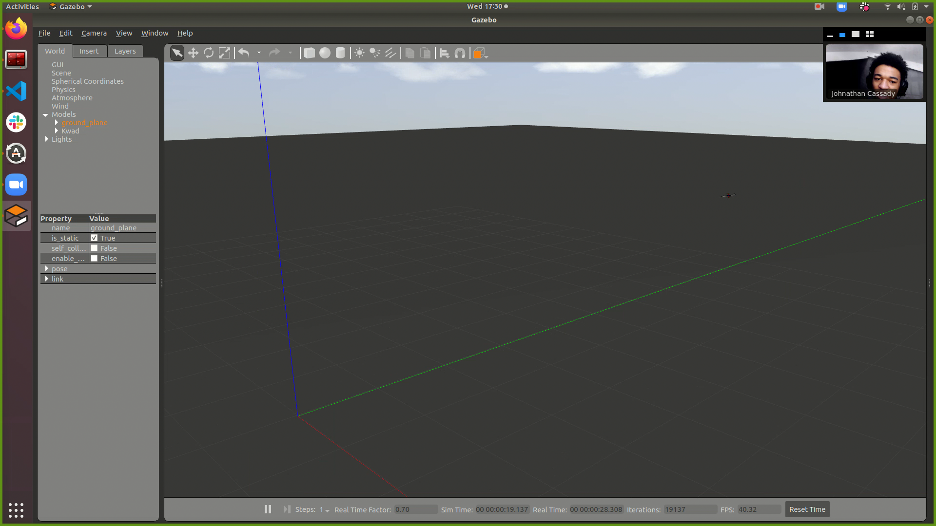Expand the Kwad model tree item

click(x=57, y=131)
